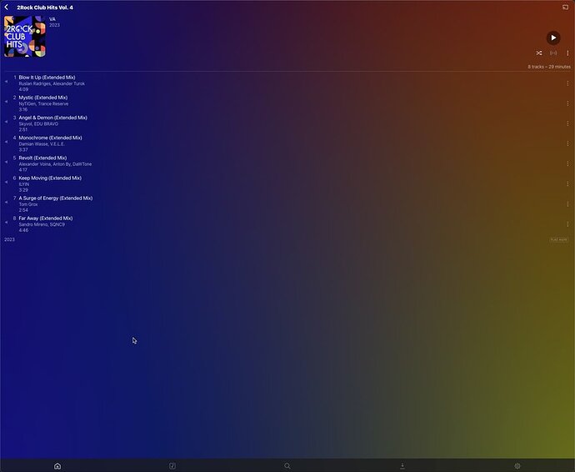Play track A Surge of Energy (Extended Mix)
575x472 pixels.
pos(55,198)
